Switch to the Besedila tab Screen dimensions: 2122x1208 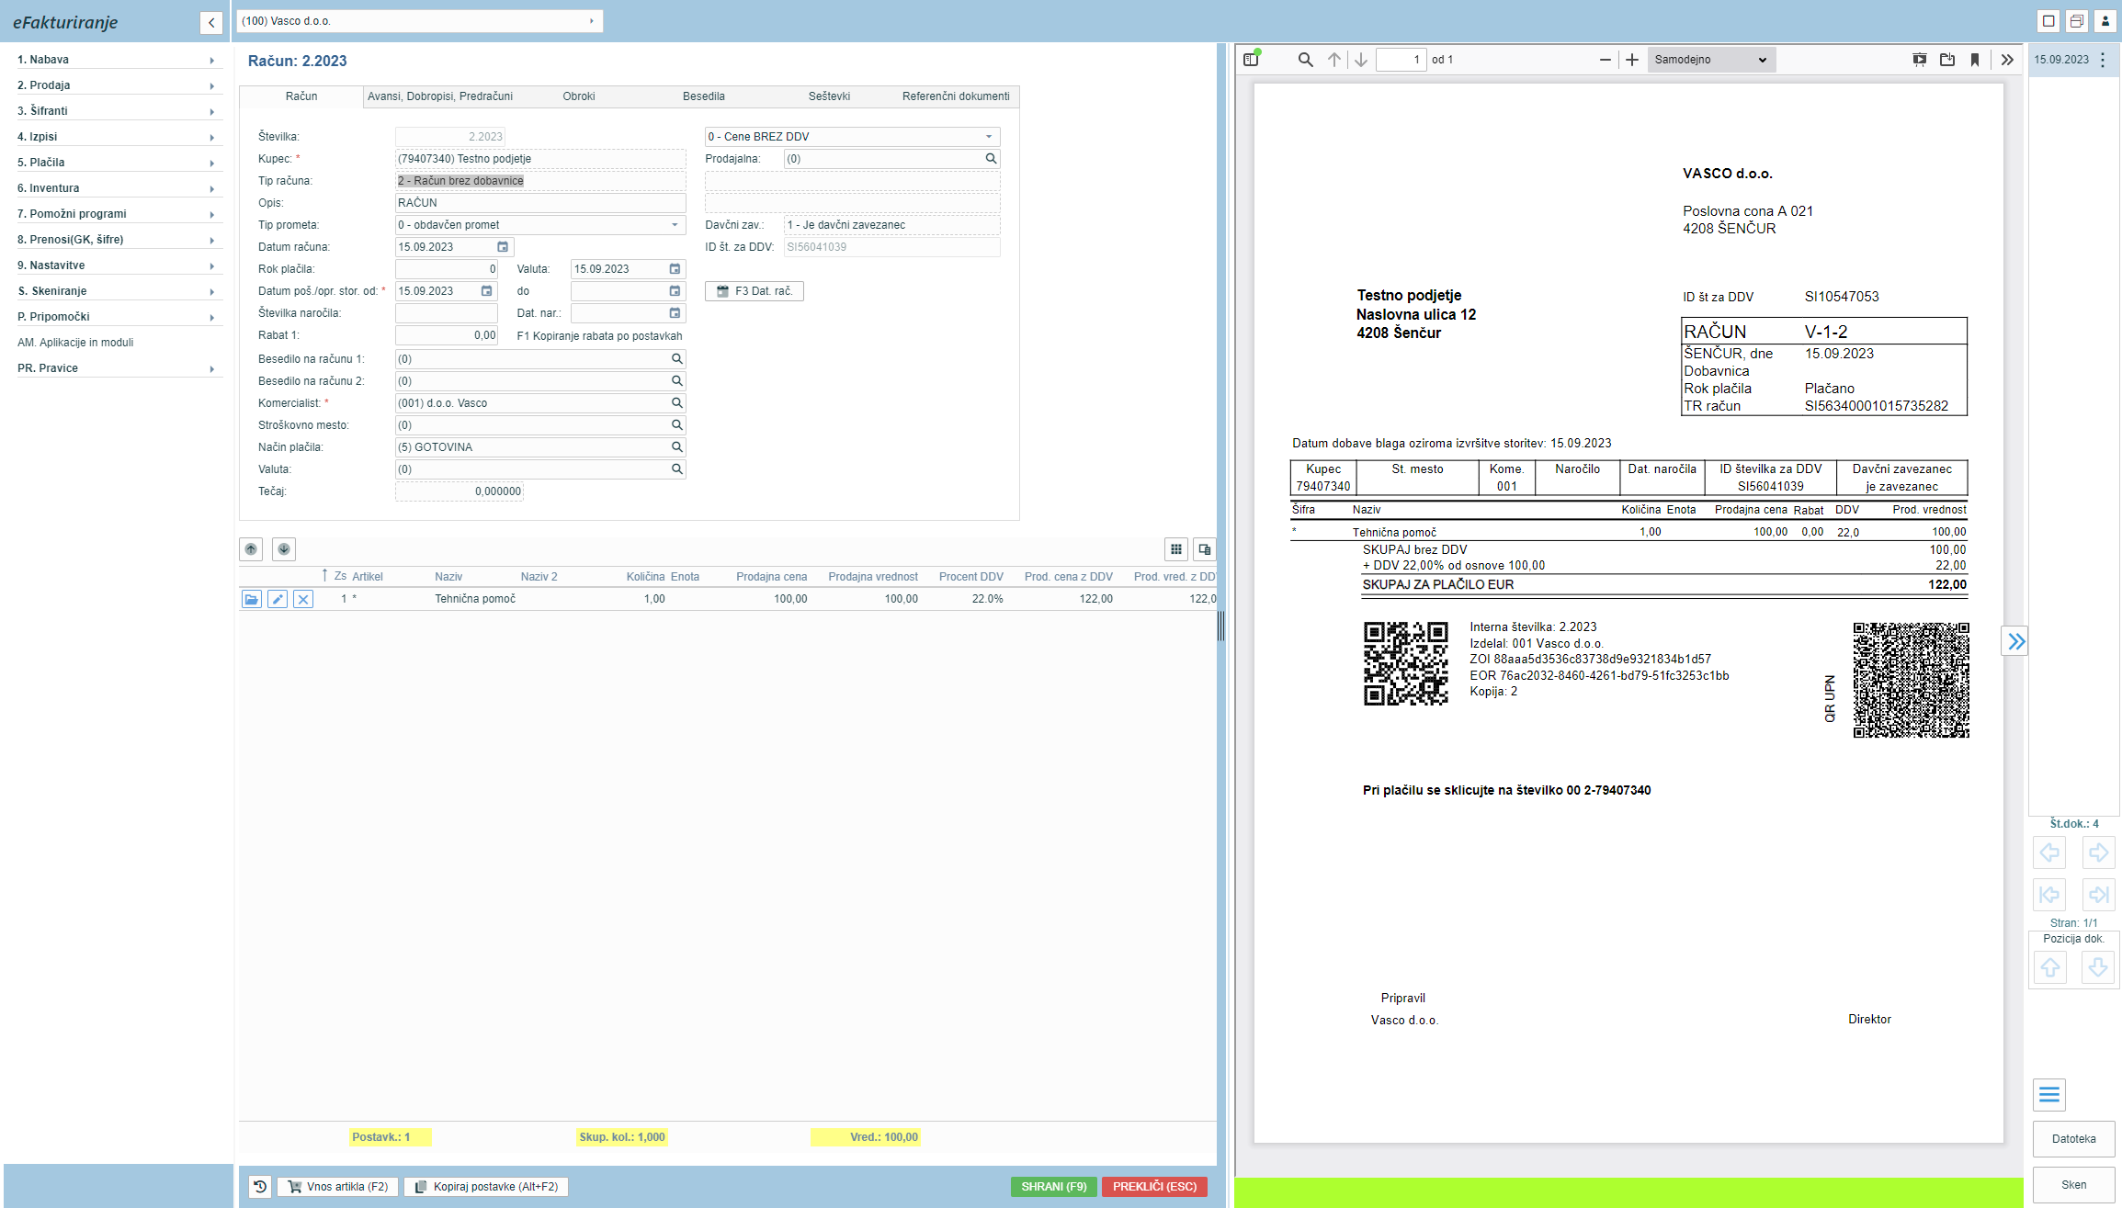coord(704,96)
